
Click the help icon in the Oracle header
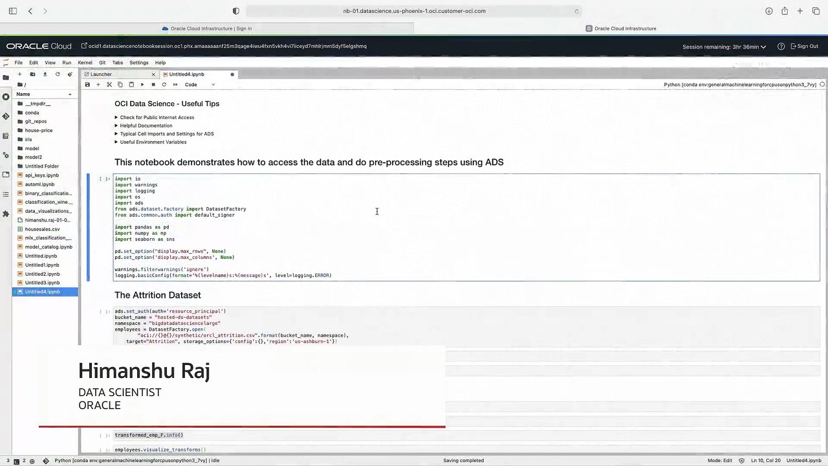pos(781,47)
